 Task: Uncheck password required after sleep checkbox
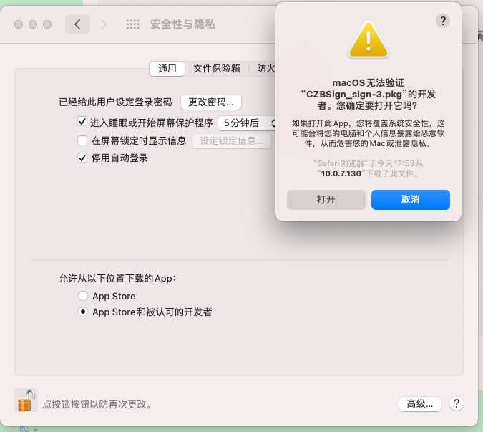pos(82,122)
